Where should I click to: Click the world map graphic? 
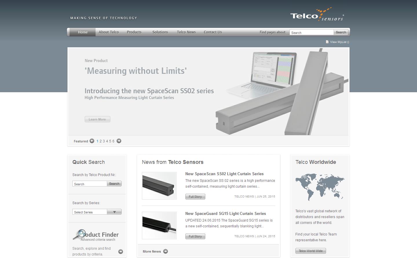coord(320,187)
